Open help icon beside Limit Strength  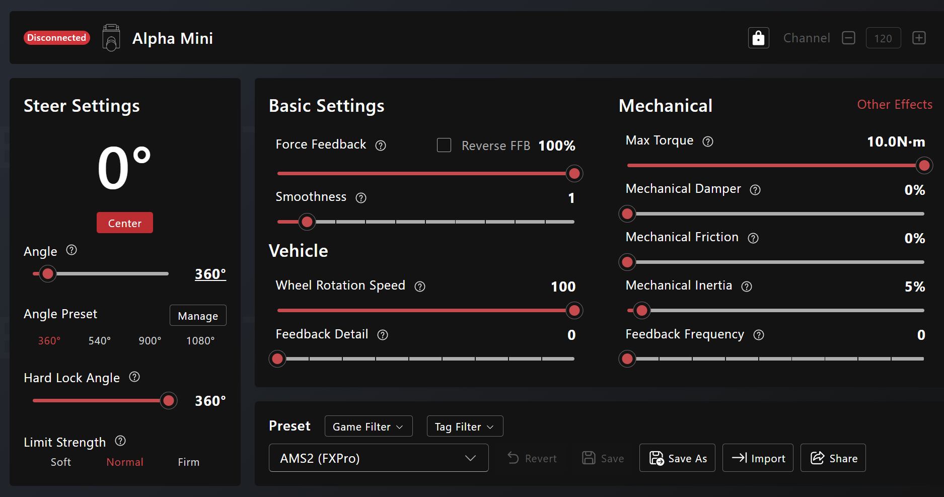120,441
